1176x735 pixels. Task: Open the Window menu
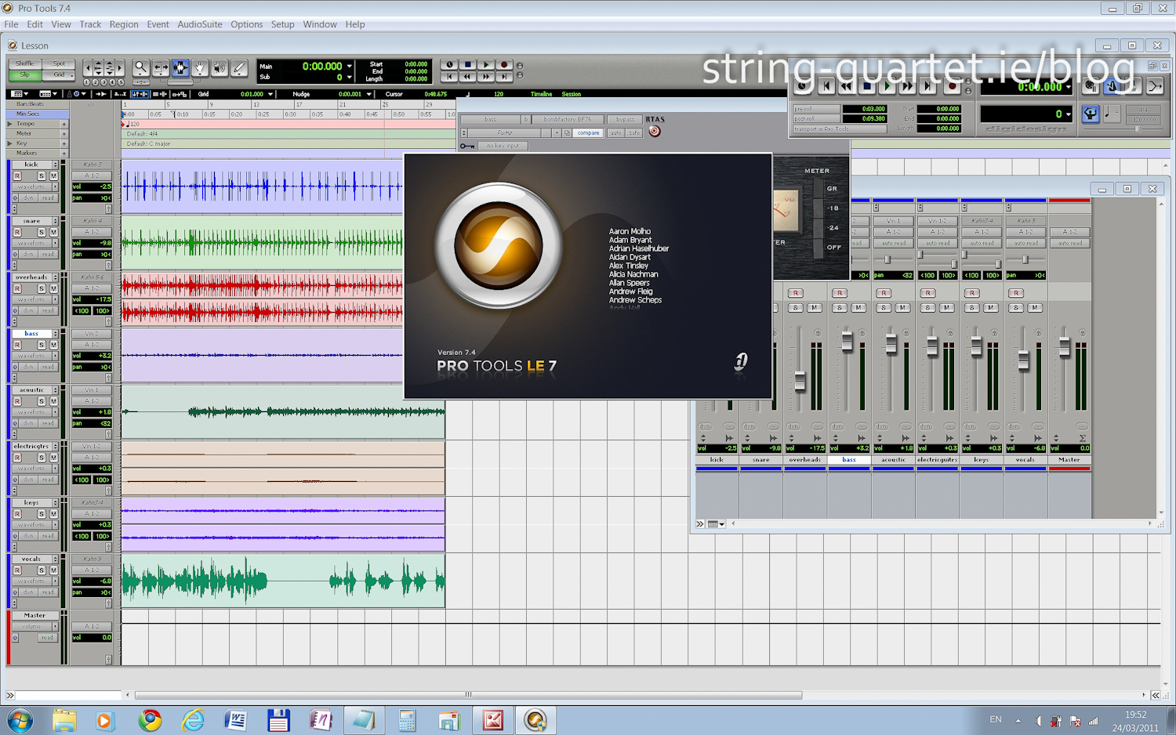(320, 24)
